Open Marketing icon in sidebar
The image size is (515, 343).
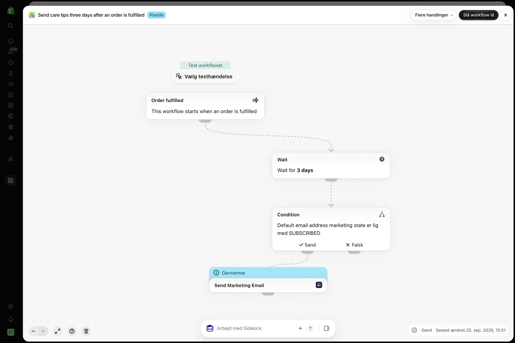tap(11, 84)
